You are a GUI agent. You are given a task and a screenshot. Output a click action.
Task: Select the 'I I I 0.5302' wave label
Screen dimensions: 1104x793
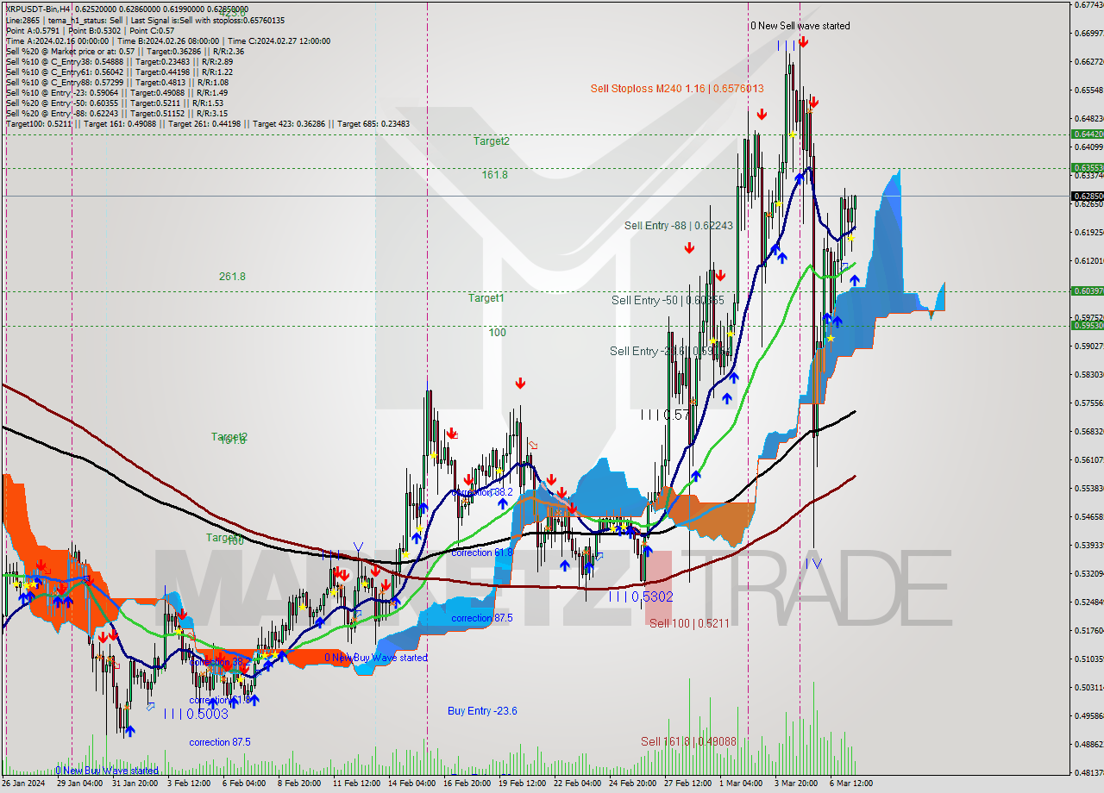point(641,596)
